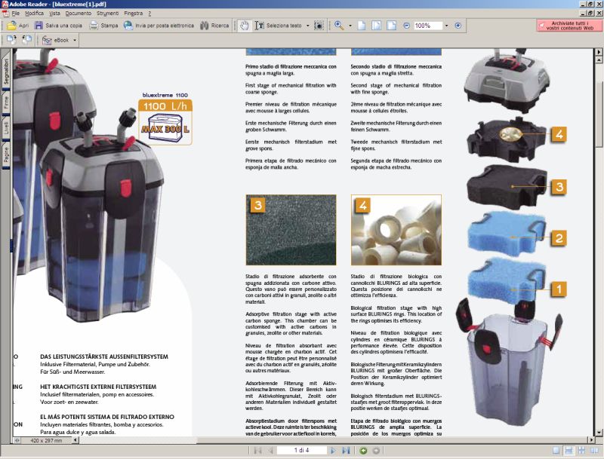604x459 pixels.
Task: Select the Snapshot tool
Action: [319, 26]
